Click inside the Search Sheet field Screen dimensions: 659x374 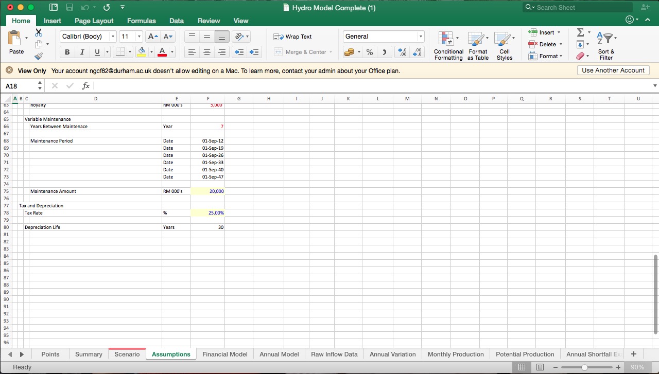[x=577, y=7]
